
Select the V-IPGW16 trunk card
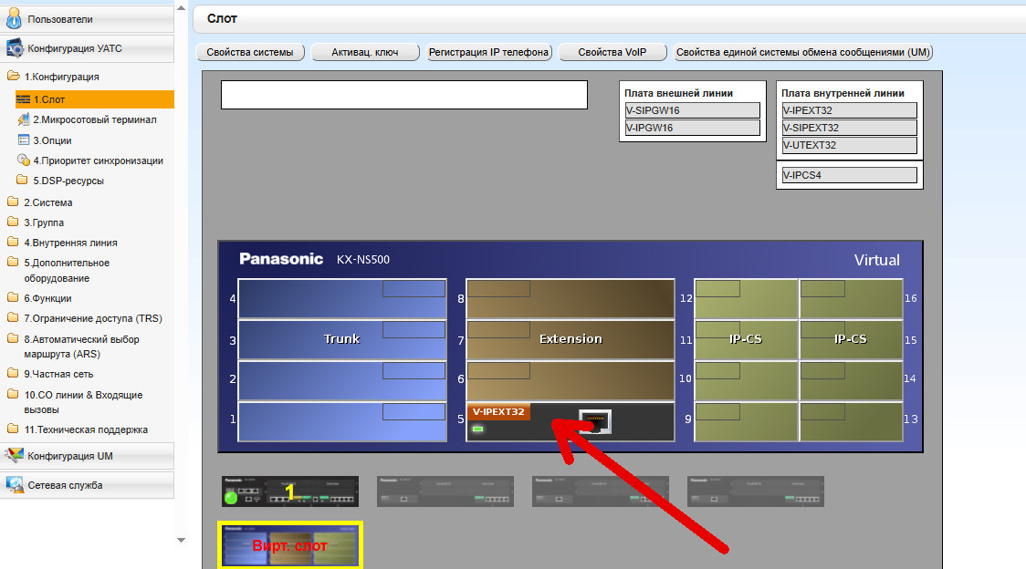click(x=692, y=128)
